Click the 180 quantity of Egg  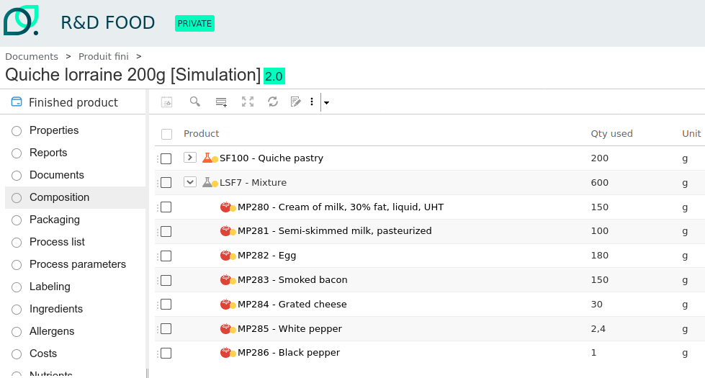(600, 256)
